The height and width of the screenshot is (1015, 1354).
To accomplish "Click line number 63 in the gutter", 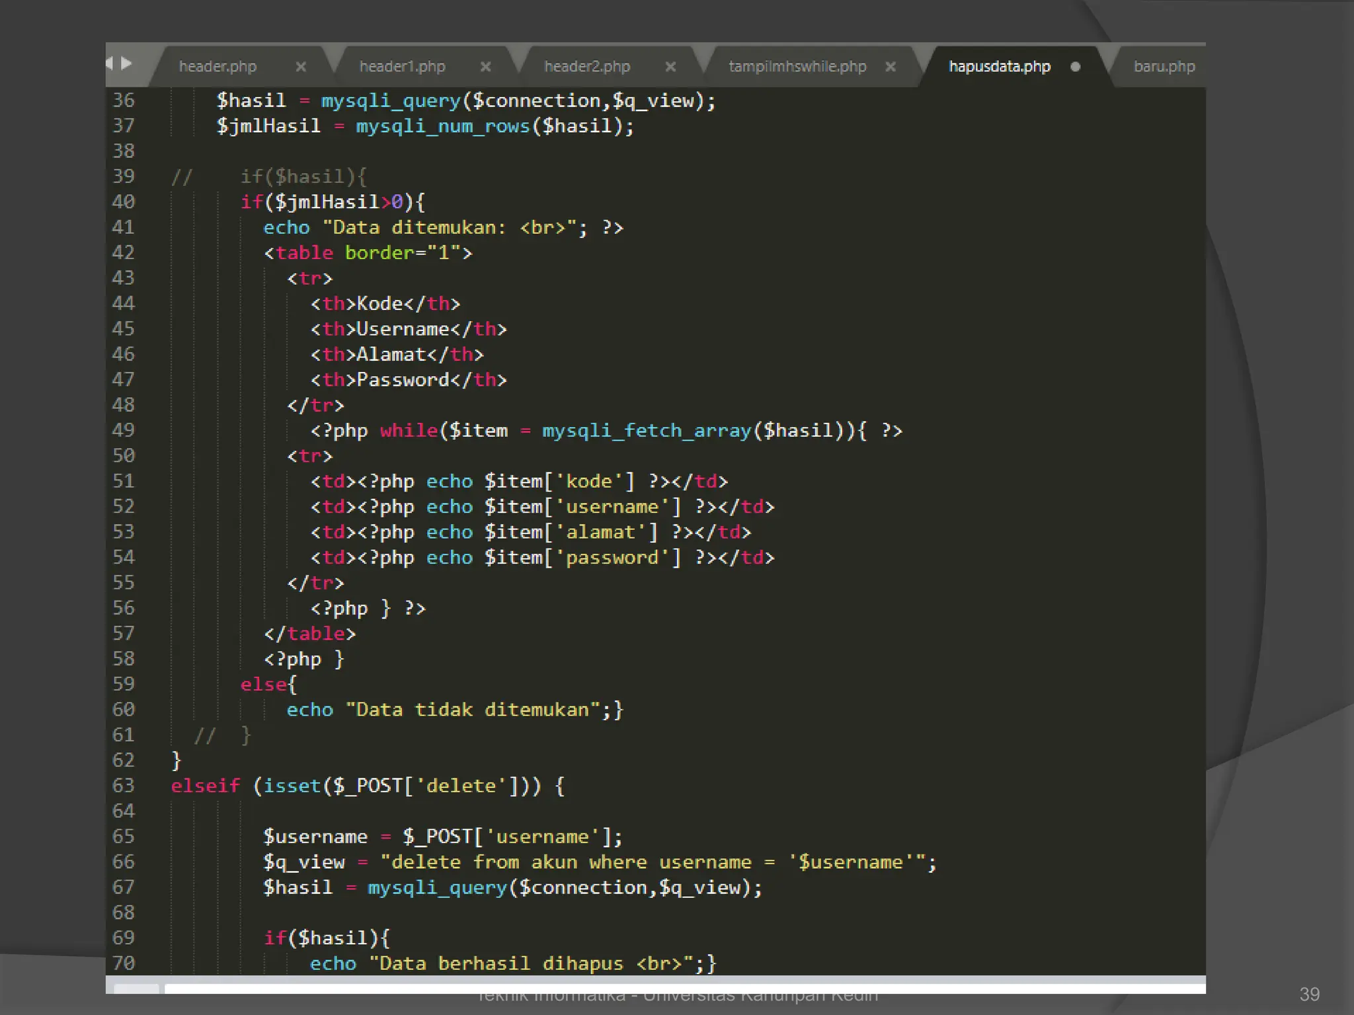I will [x=124, y=786].
